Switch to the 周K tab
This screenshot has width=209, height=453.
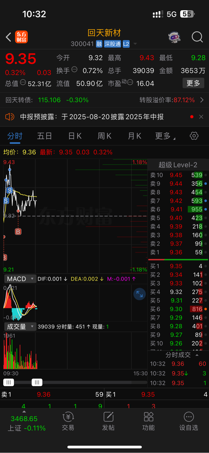[x=104, y=136]
